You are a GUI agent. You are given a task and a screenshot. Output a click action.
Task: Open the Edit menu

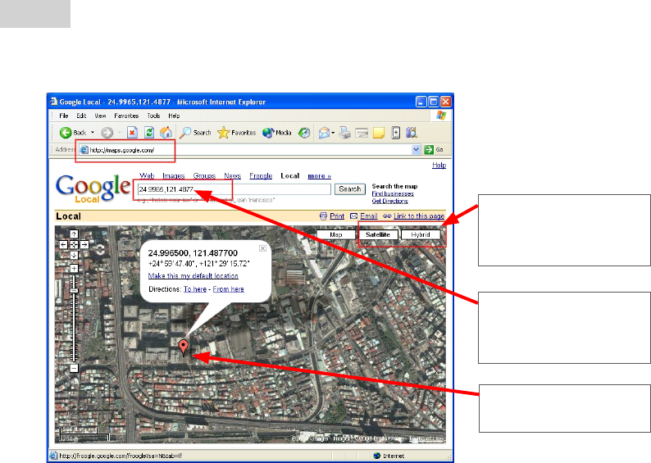pos(81,116)
